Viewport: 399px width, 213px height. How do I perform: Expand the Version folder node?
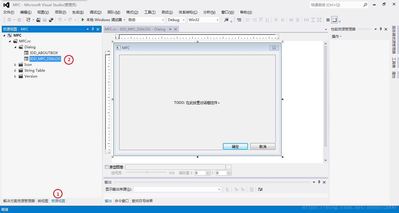pyautogui.click(x=15, y=76)
